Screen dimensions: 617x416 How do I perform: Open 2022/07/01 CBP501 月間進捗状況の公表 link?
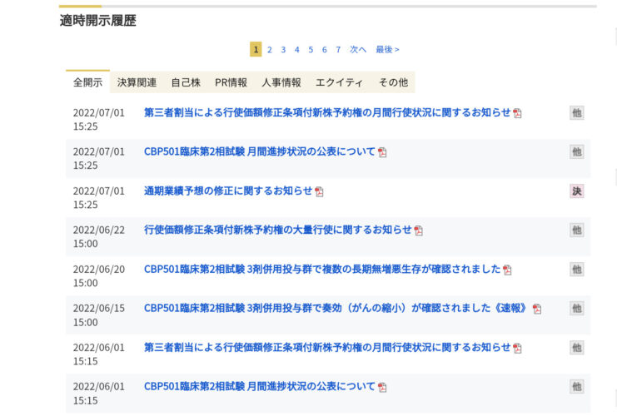260,151
